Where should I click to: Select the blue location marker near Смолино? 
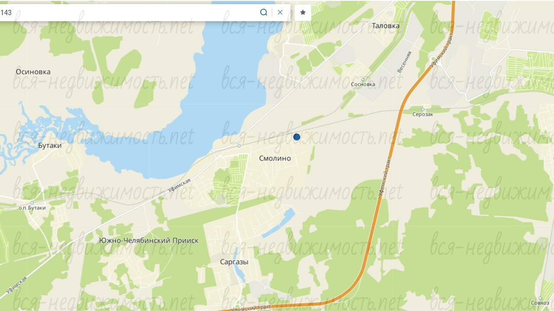(x=296, y=137)
